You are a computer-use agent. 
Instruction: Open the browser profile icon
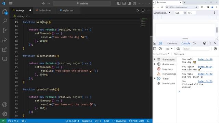coord(212,7)
